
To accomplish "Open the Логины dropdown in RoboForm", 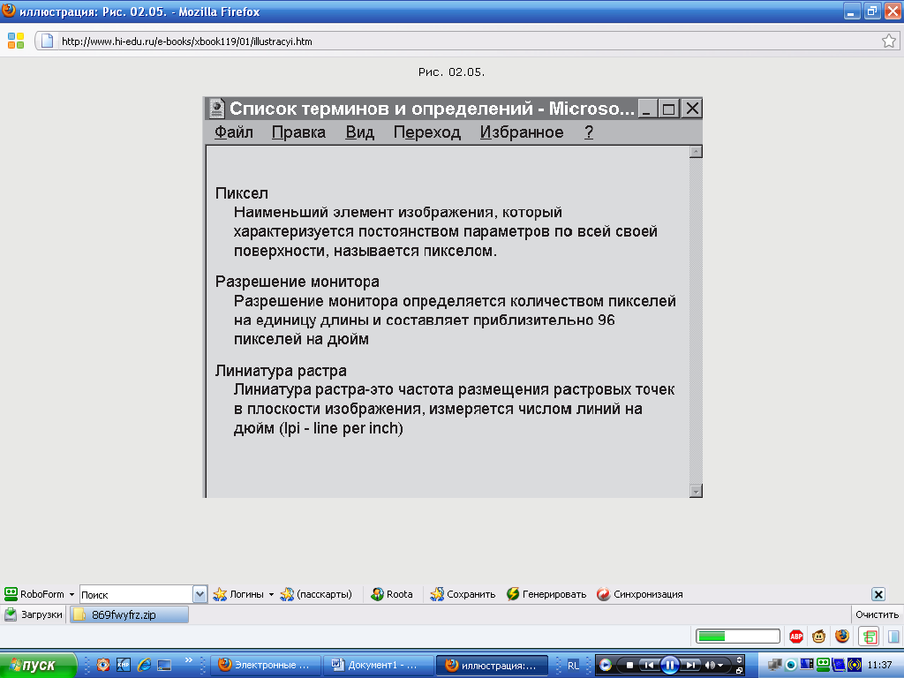I will point(244,594).
